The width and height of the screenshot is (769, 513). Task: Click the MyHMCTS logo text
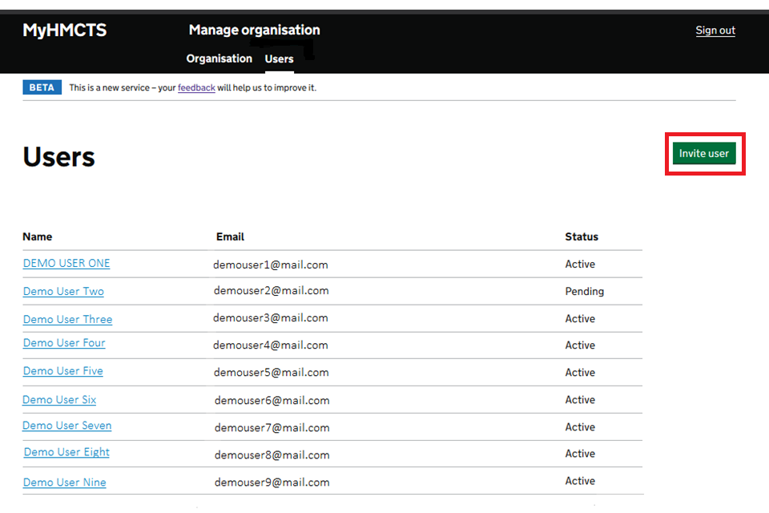(64, 30)
